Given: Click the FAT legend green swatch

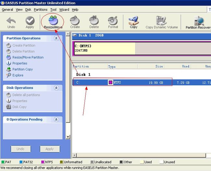Looking at the screenshot, I should click(x=3, y=162).
